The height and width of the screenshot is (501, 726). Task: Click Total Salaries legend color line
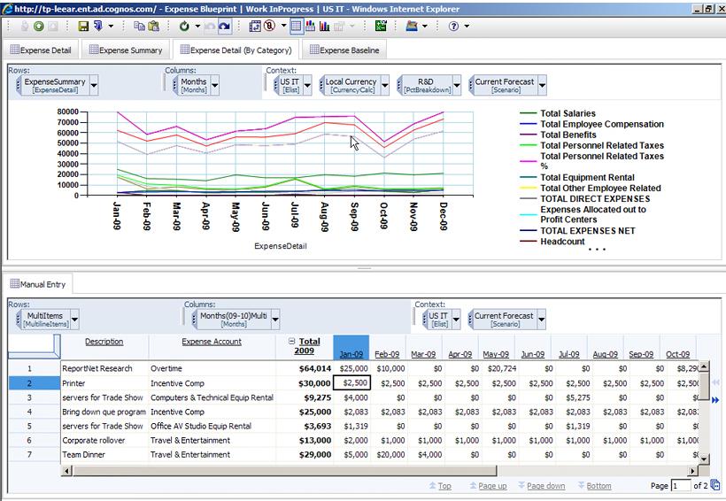point(528,113)
